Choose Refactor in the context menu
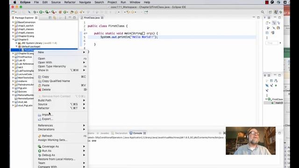Viewport: 299px width, 168px height. click(61, 108)
